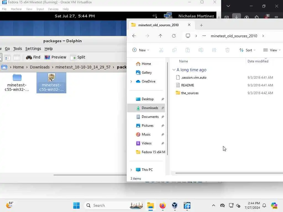Open the Windows Start menu
283x212 pixels.
click(x=76, y=205)
